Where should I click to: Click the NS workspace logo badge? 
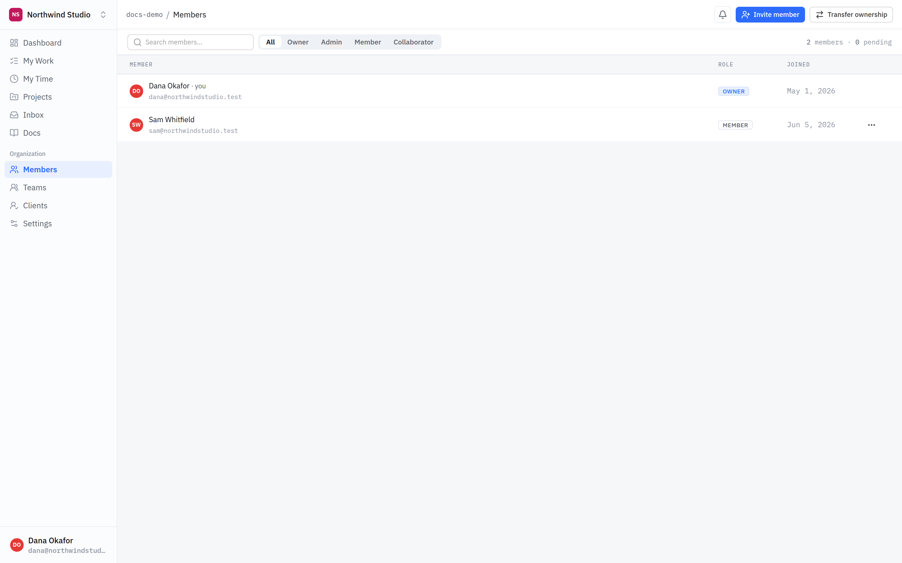(x=16, y=15)
